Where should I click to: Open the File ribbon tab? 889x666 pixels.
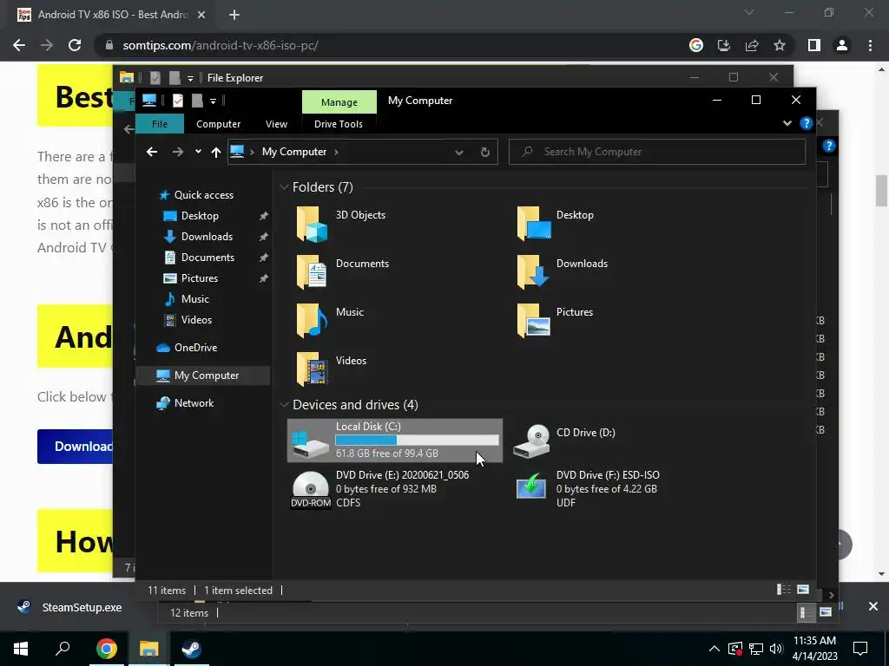(160, 124)
